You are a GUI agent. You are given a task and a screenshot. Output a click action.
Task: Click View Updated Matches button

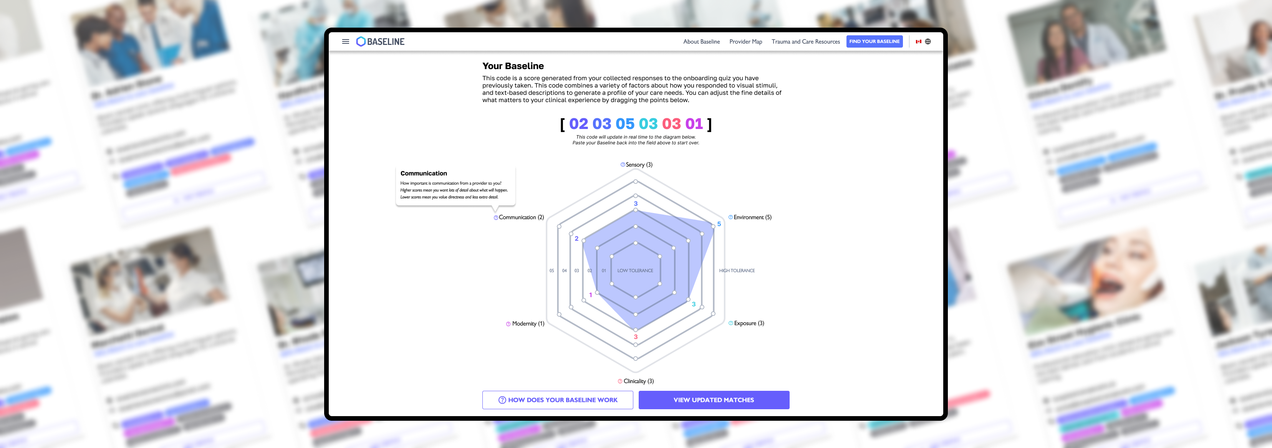point(714,400)
